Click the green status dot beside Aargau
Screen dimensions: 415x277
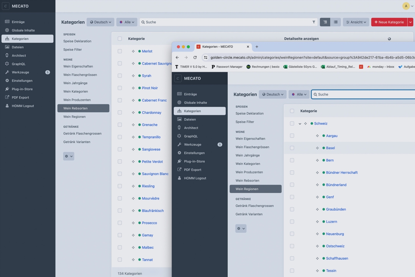324,136
